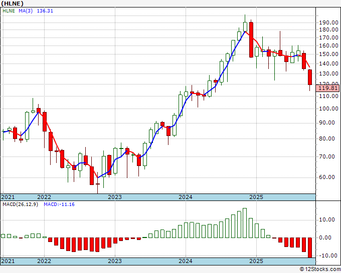Click the 130.00 price axis label
Screen dimensions: 341x273
pos(328,73)
